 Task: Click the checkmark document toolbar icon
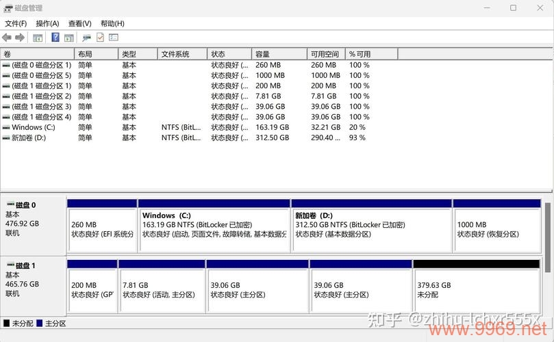(100, 37)
